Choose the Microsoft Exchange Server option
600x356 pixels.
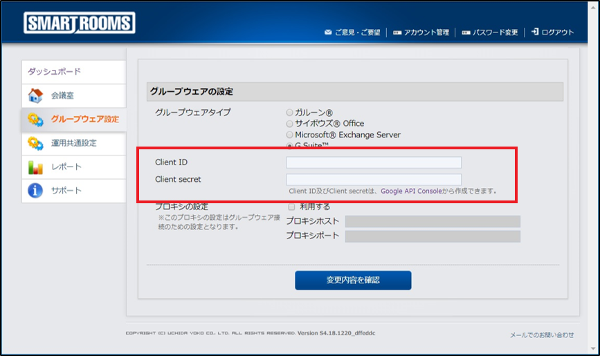pyautogui.click(x=290, y=134)
